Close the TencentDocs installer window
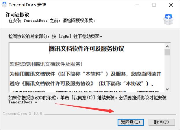The width and height of the screenshot is (180, 130). pyautogui.click(x=171, y=5)
